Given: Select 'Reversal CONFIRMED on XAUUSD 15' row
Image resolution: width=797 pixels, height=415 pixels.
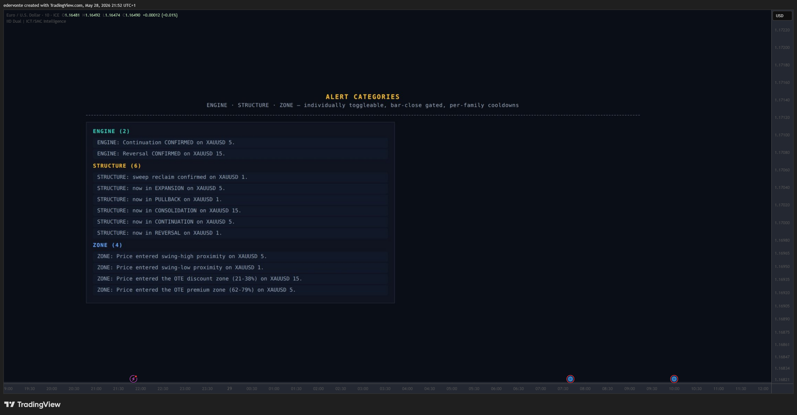Looking at the screenshot, I should tap(240, 154).
